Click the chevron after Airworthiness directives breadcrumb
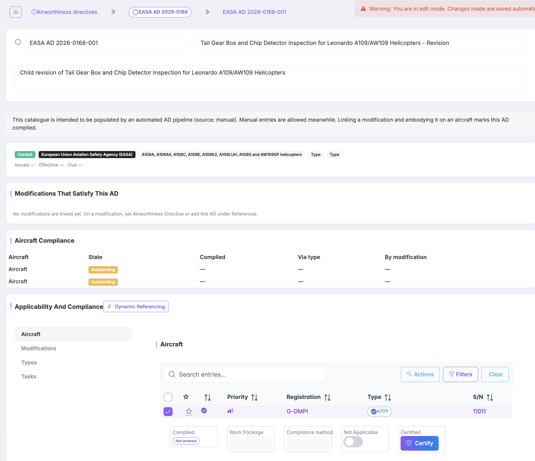 pos(113,12)
